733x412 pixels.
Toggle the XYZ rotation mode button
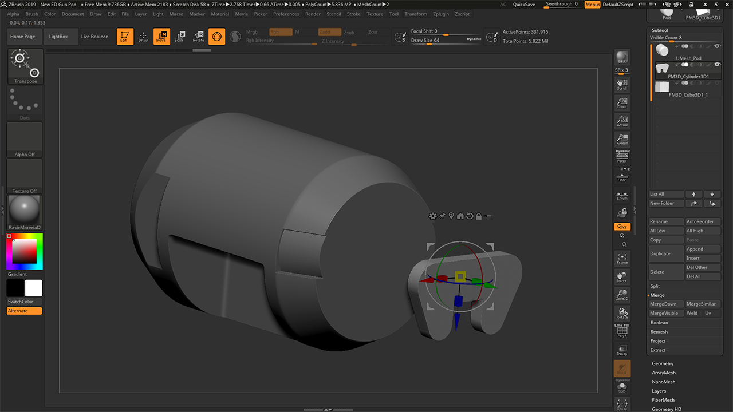[x=622, y=227]
